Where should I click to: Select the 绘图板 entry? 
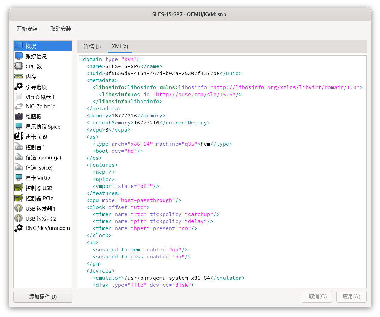pyautogui.click(x=43, y=116)
